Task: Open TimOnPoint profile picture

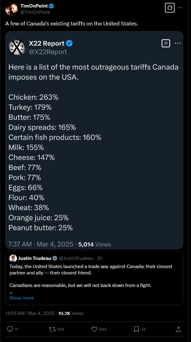Action: (12, 9)
